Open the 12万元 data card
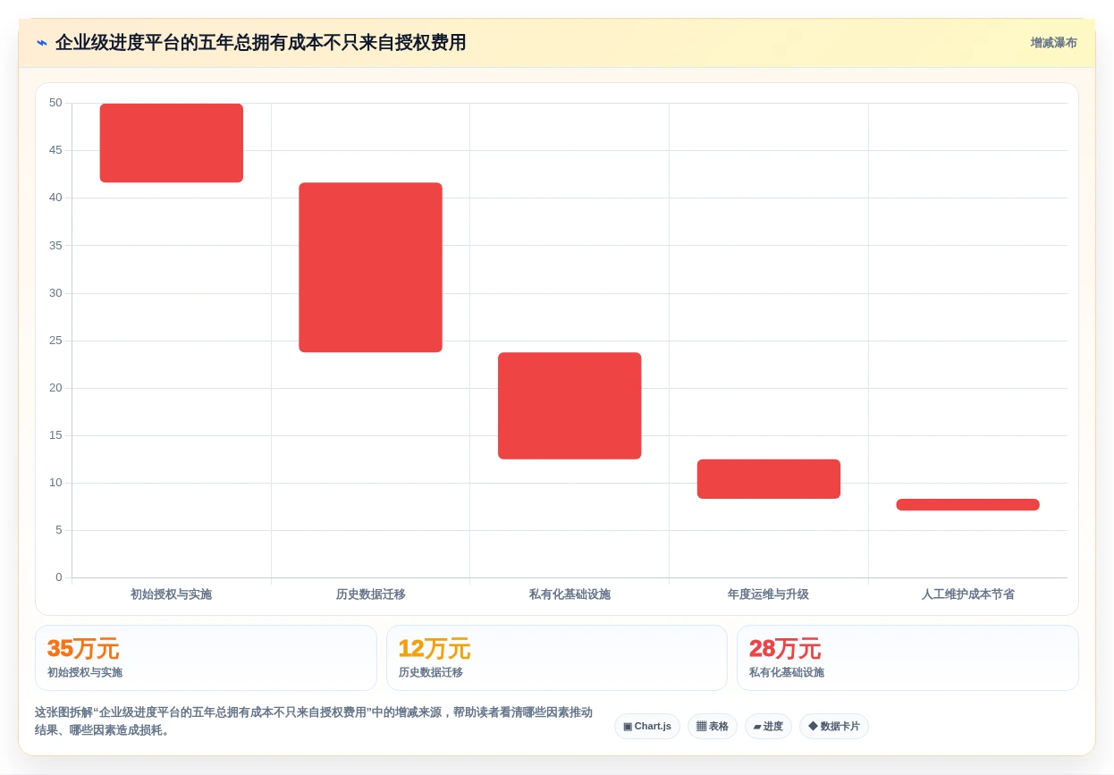1114x775 pixels. [x=557, y=658]
